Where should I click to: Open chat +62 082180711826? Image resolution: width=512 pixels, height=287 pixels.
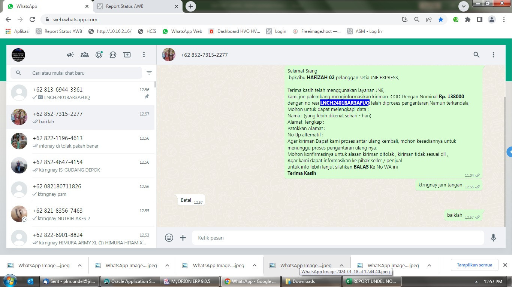[80, 190]
